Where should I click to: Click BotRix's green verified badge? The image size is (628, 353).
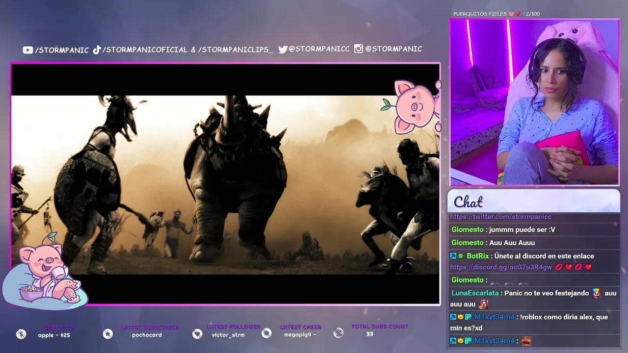tap(461, 256)
